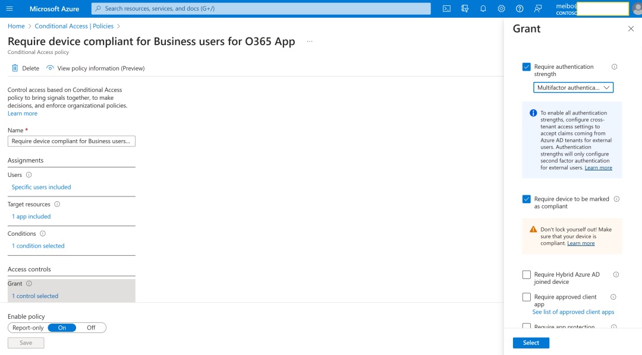Set Enable policy to On
This screenshot has height=355, width=642.
click(x=62, y=328)
